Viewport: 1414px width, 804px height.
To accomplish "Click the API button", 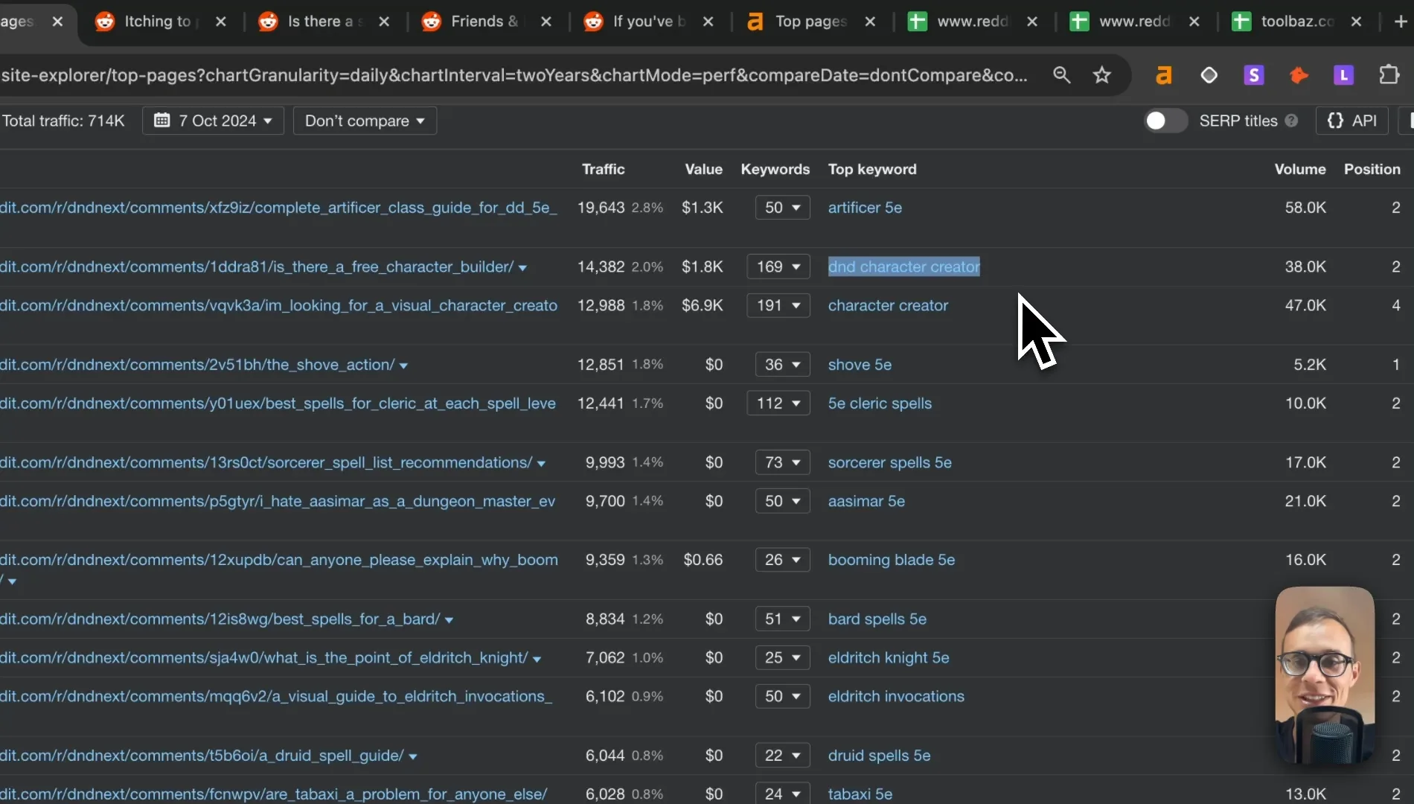I will 1352,121.
